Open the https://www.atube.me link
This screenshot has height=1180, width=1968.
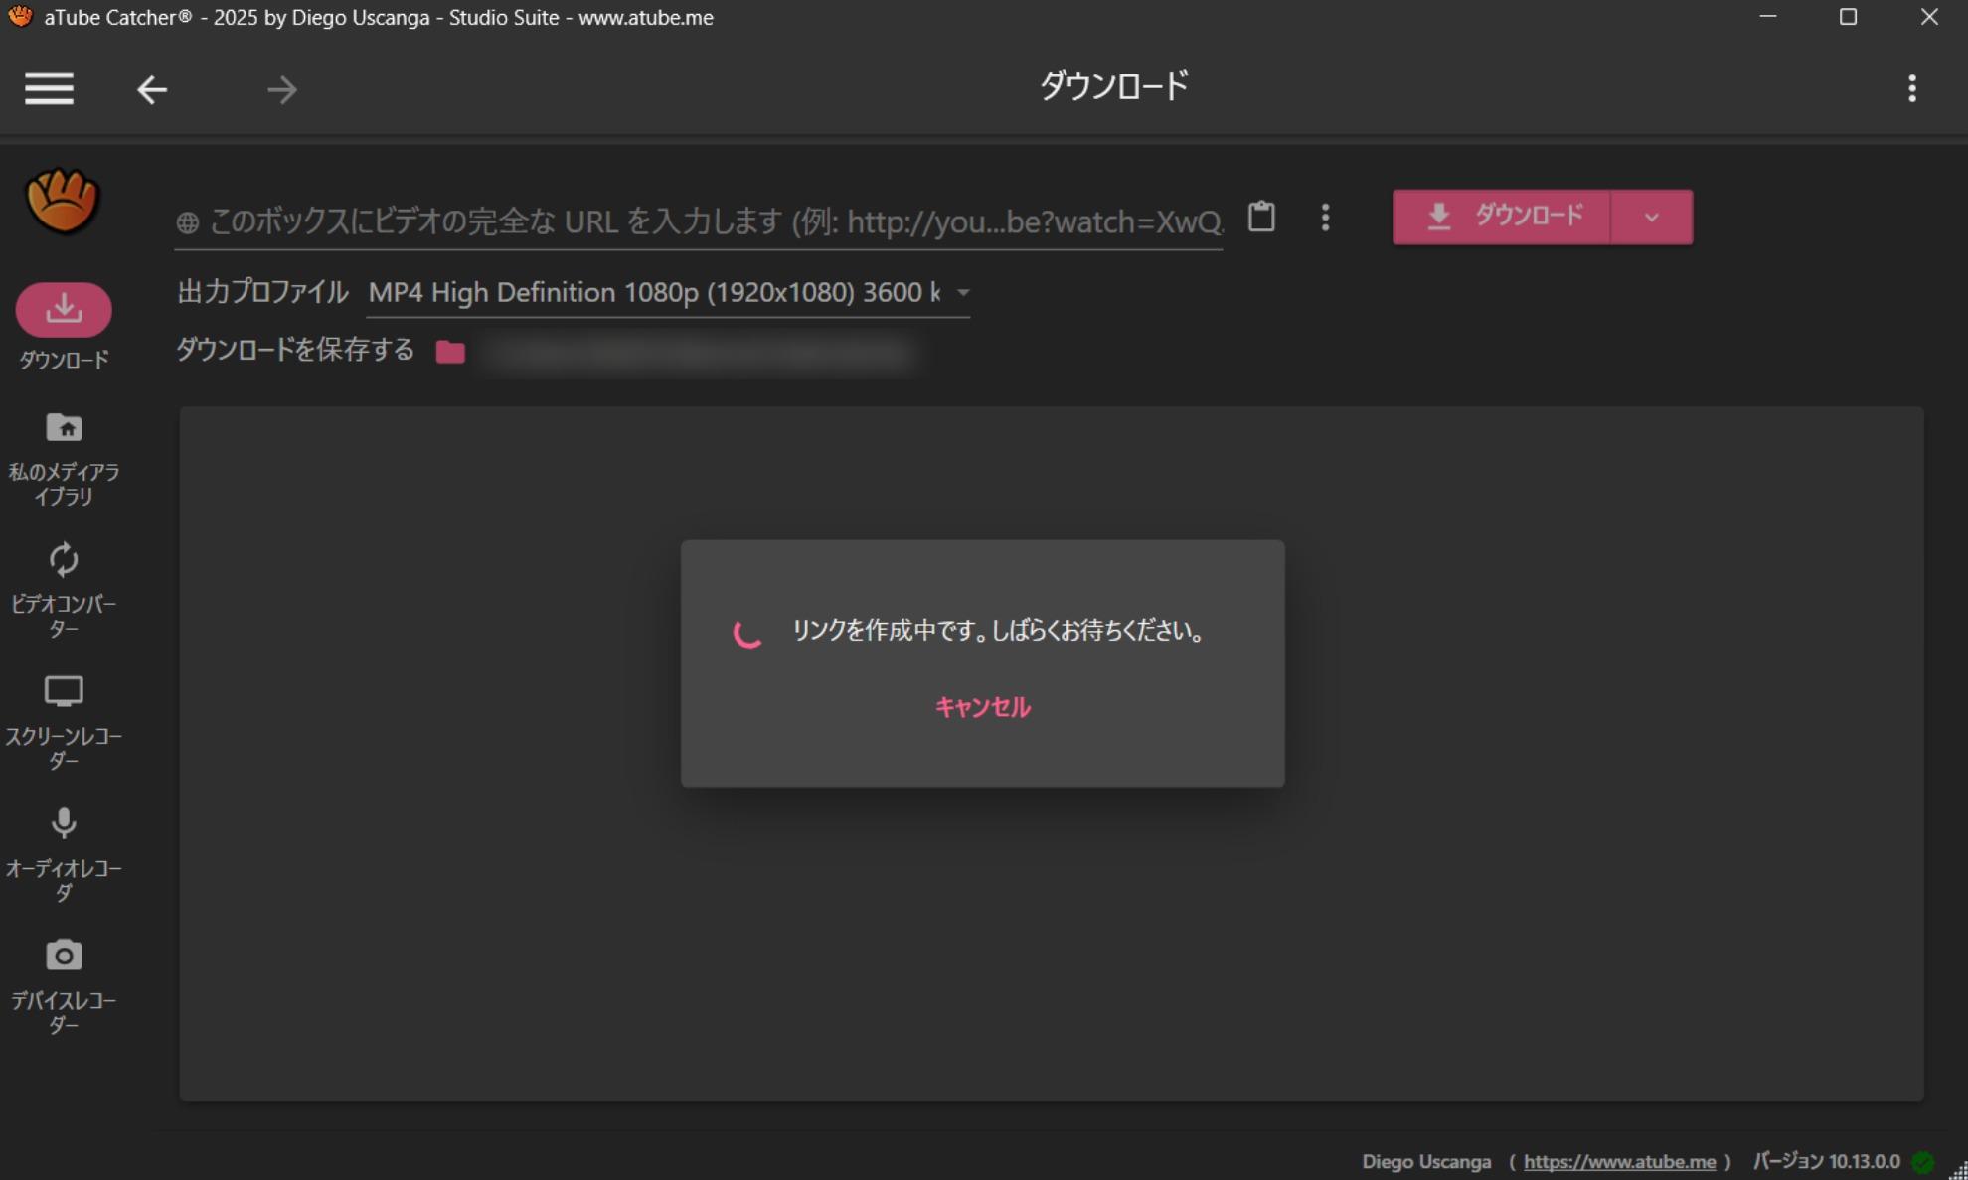click(x=1619, y=1161)
